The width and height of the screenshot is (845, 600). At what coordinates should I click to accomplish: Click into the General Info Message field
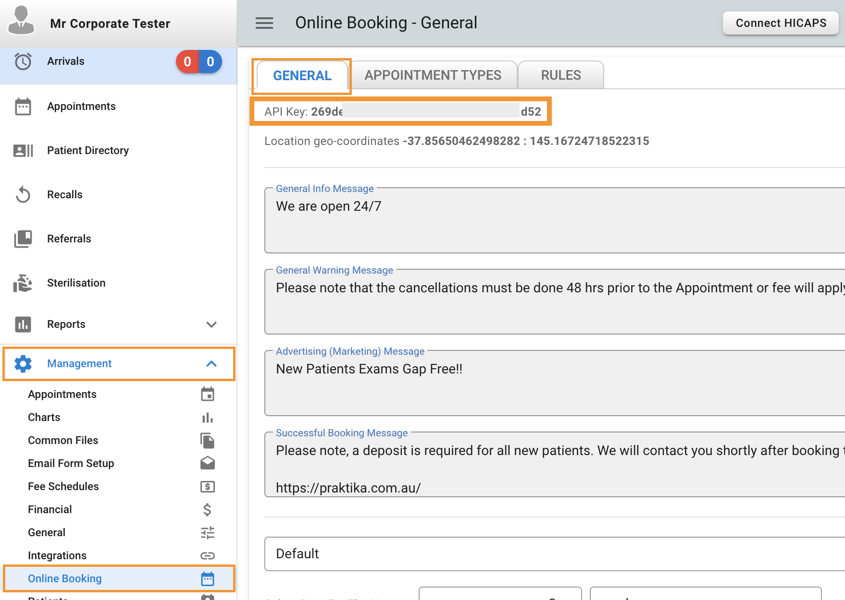tap(555, 220)
